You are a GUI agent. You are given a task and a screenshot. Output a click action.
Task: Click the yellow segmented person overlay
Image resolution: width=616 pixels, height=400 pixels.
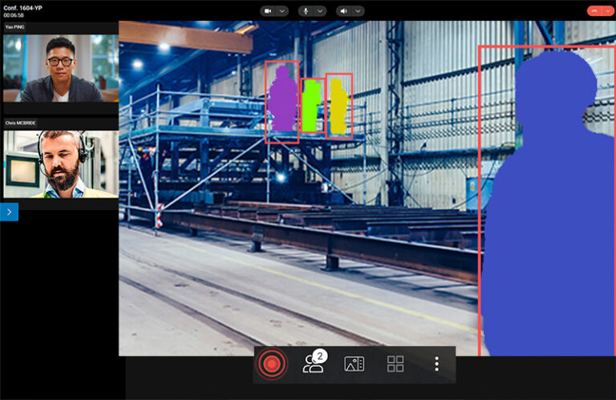(x=338, y=107)
